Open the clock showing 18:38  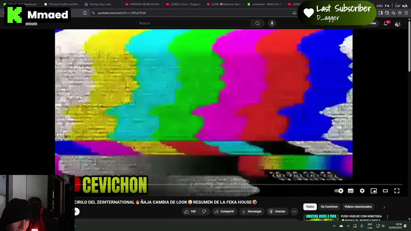[x=395, y=226]
